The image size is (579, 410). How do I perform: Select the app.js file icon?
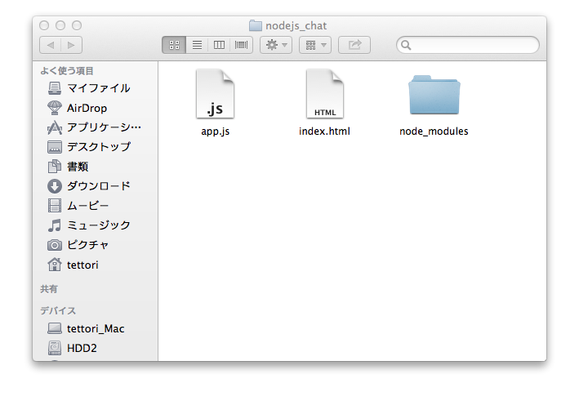(x=216, y=94)
